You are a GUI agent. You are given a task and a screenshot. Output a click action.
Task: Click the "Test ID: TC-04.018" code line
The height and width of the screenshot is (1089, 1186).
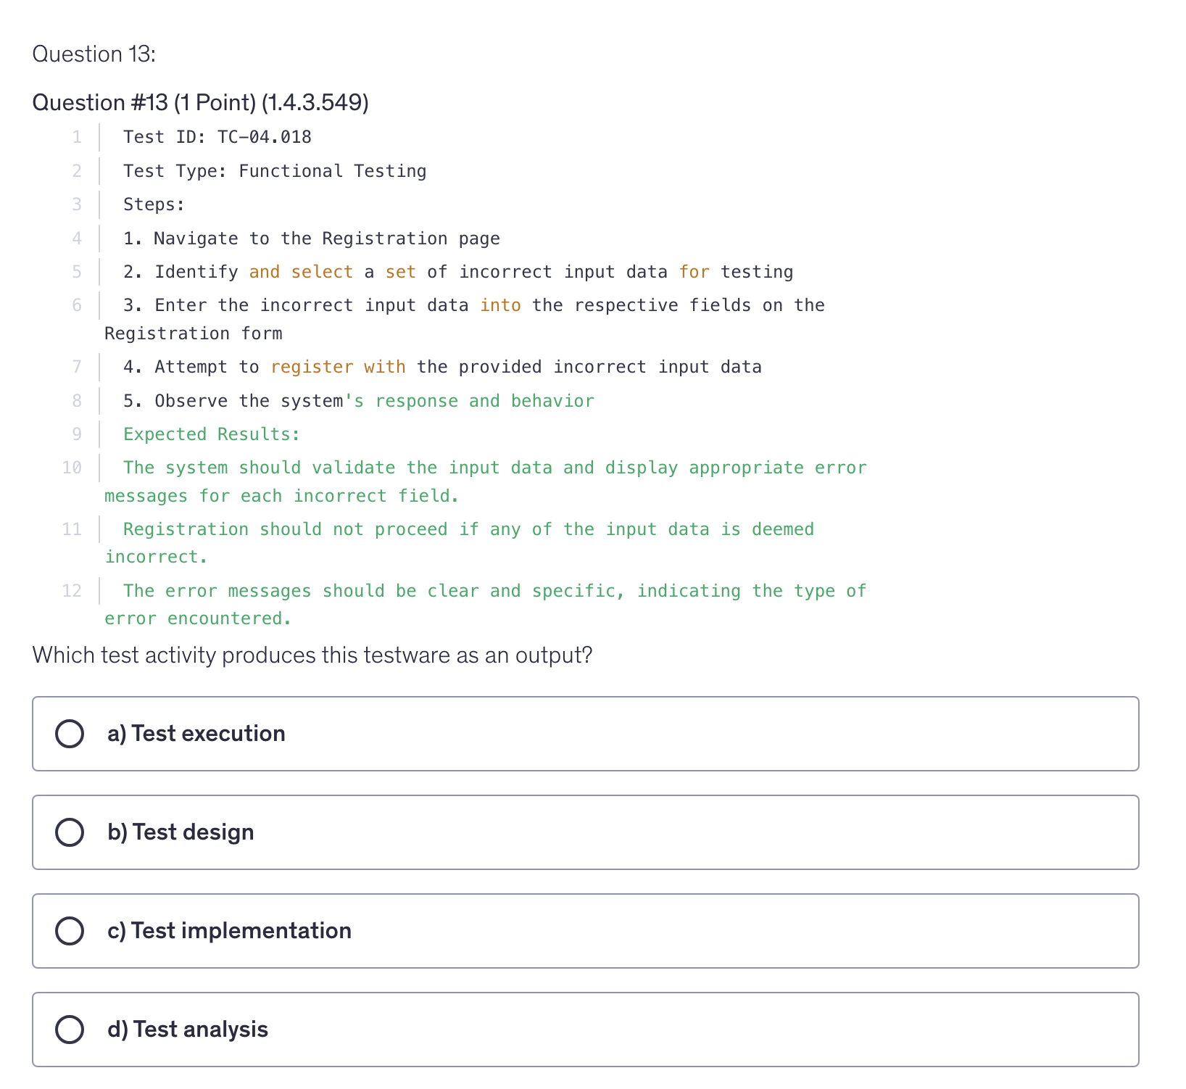(x=217, y=137)
